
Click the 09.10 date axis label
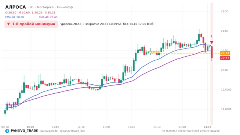pos(5,127)
